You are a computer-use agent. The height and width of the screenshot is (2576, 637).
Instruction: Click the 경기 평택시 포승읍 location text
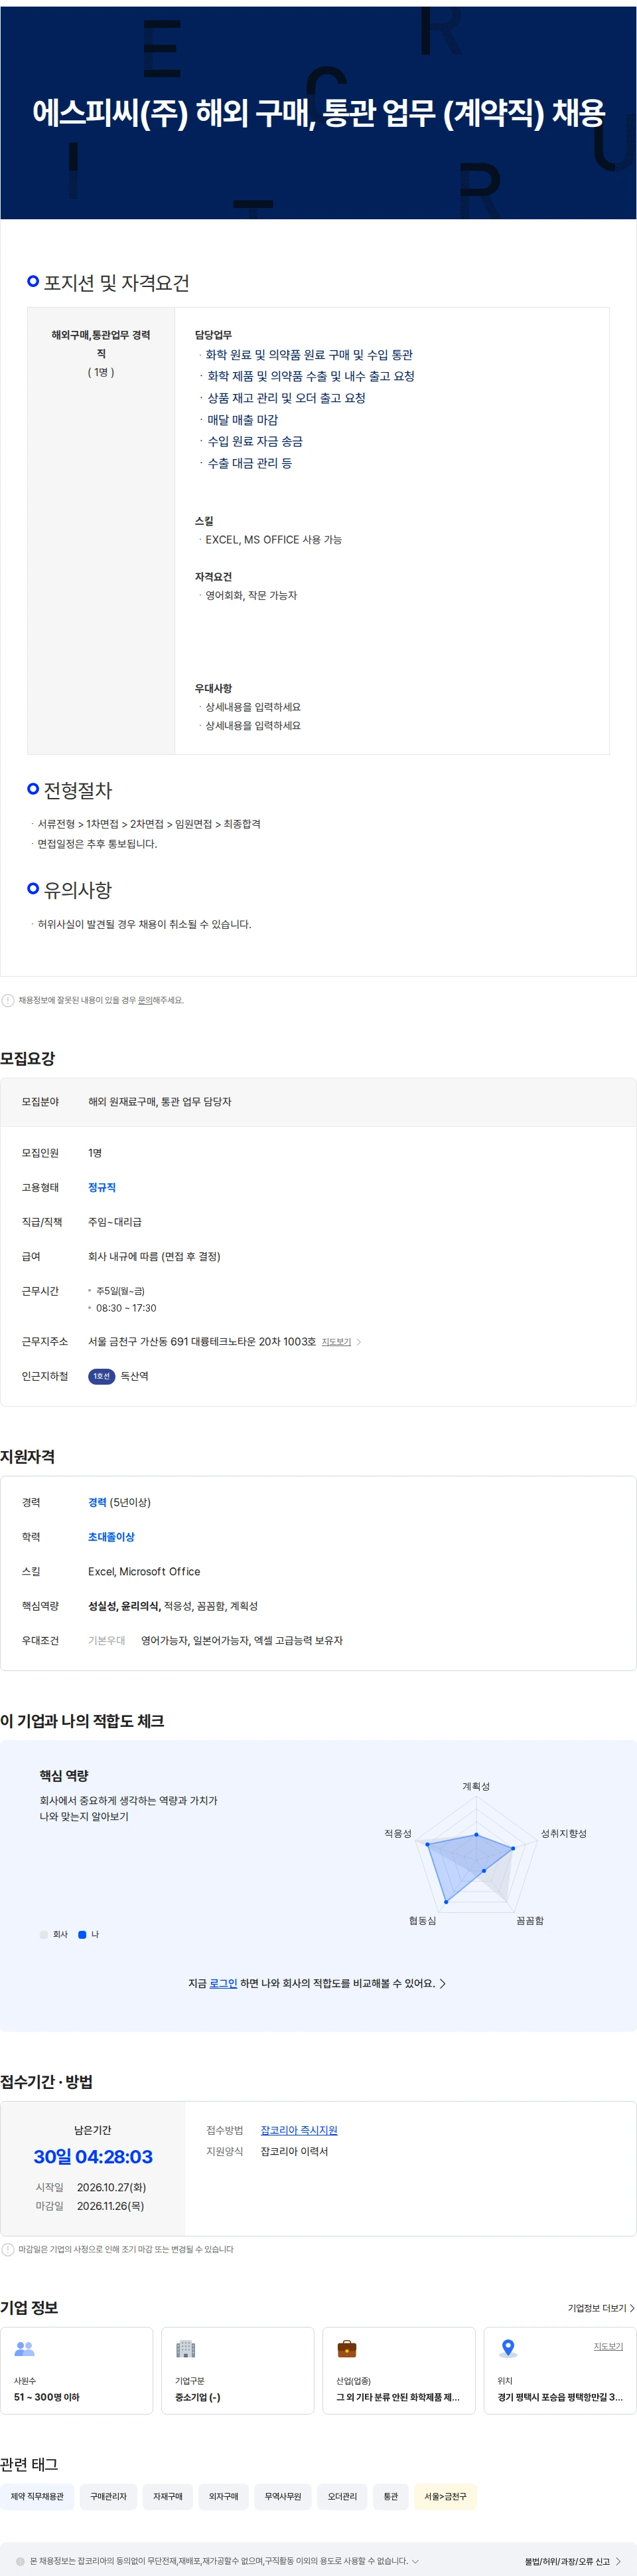(x=560, y=2397)
